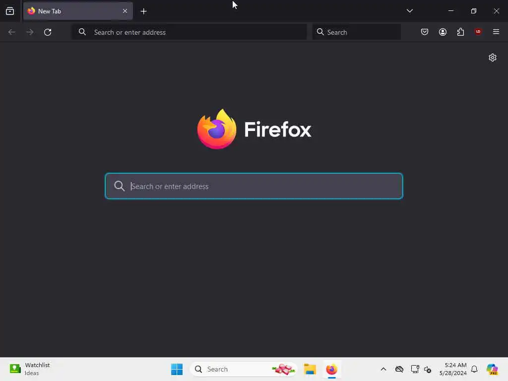Click the magnifier icon in toolbar Search box
The image size is (508, 381).
(320, 32)
